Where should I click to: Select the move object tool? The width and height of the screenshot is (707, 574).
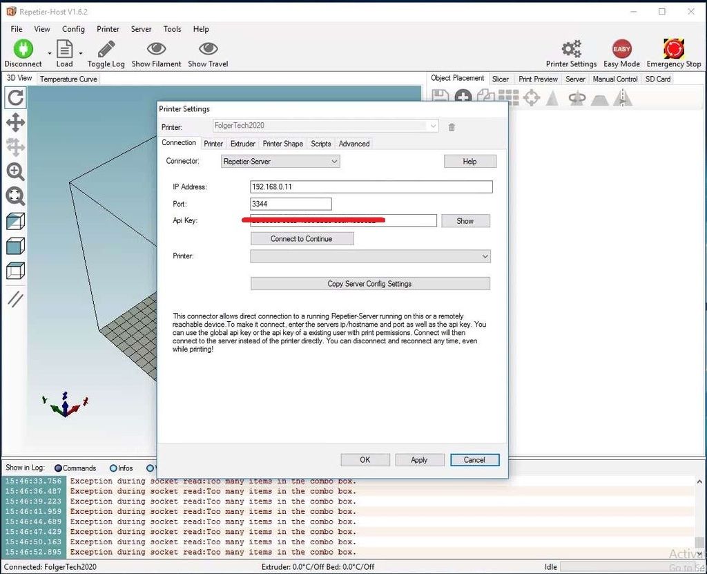point(15,122)
